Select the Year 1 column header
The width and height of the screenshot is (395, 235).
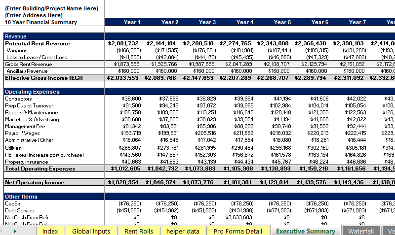tap(132, 22)
